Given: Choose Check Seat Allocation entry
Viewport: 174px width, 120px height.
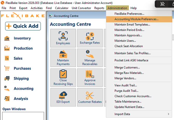Looking at the screenshot, I should 139,46.
